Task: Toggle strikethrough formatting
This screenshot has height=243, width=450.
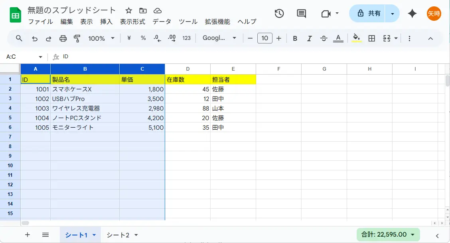Action: [324, 38]
